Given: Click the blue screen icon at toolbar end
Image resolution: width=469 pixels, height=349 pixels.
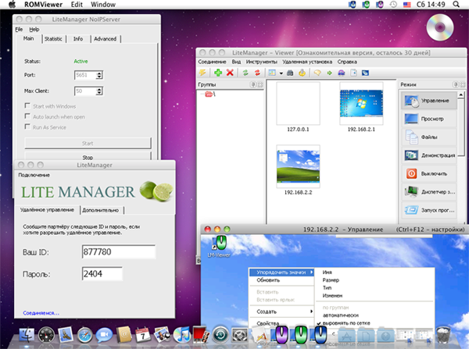Looking at the screenshot, I should tap(365, 73).
